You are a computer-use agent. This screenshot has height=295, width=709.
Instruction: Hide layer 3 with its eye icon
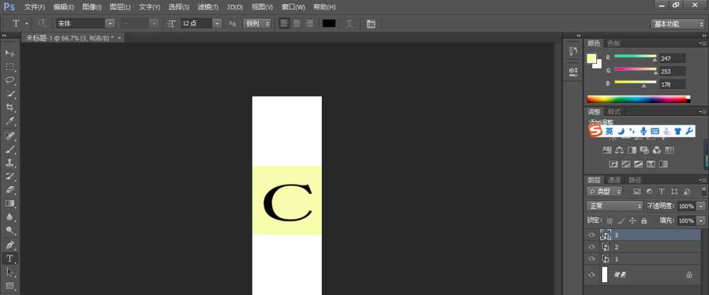tap(592, 235)
